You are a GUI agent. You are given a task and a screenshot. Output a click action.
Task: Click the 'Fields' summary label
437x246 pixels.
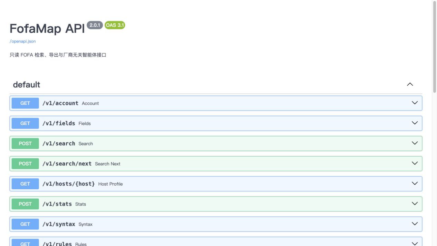tap(85, 124)
